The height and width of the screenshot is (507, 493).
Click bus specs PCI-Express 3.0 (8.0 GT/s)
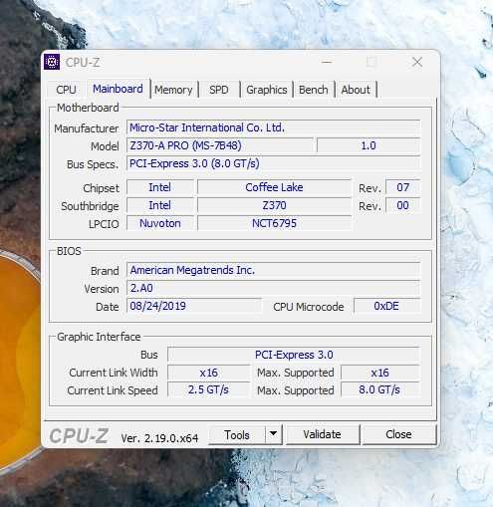click(273, 163)
